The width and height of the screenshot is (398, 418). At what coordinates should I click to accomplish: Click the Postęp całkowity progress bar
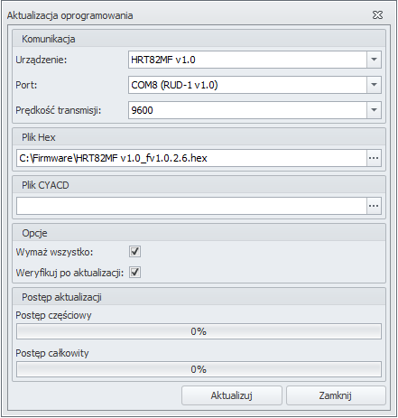point(199,369)
